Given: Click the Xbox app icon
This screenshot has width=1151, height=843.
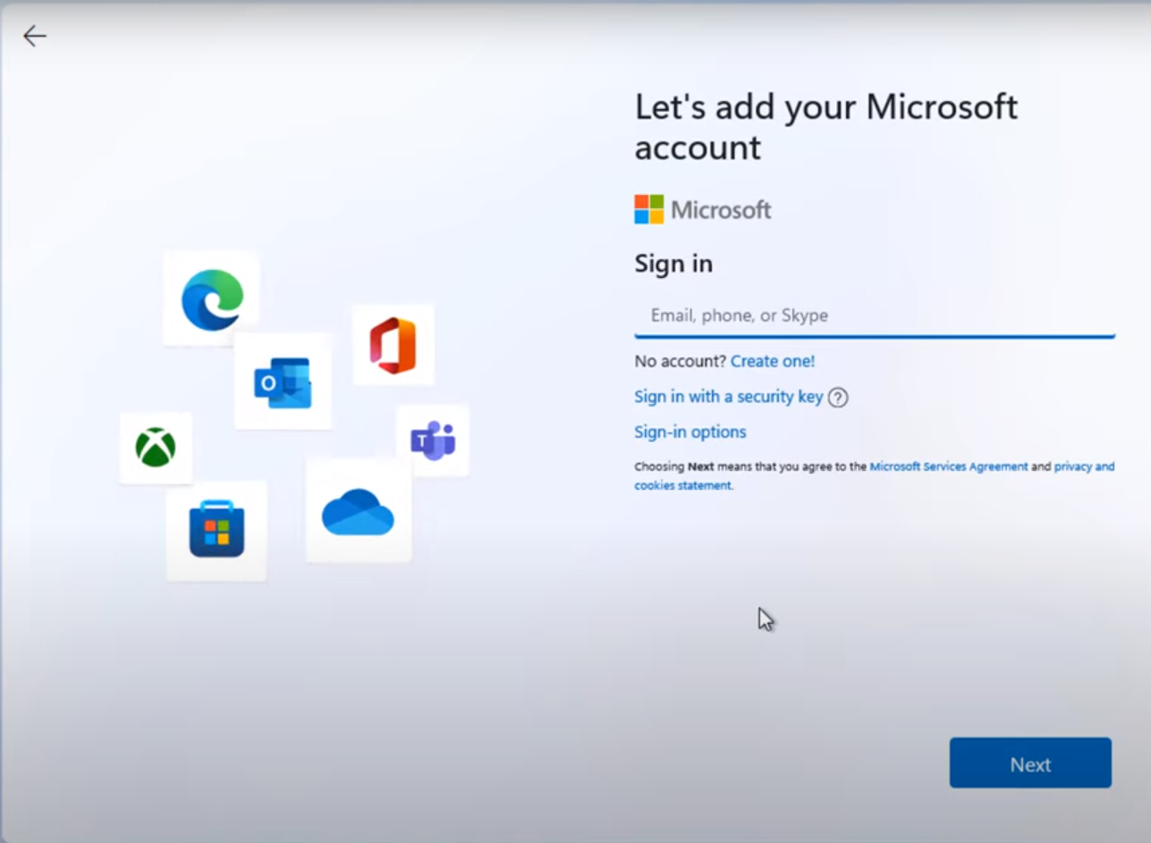Looking at the screenshot, I should (x=156, y=447).
